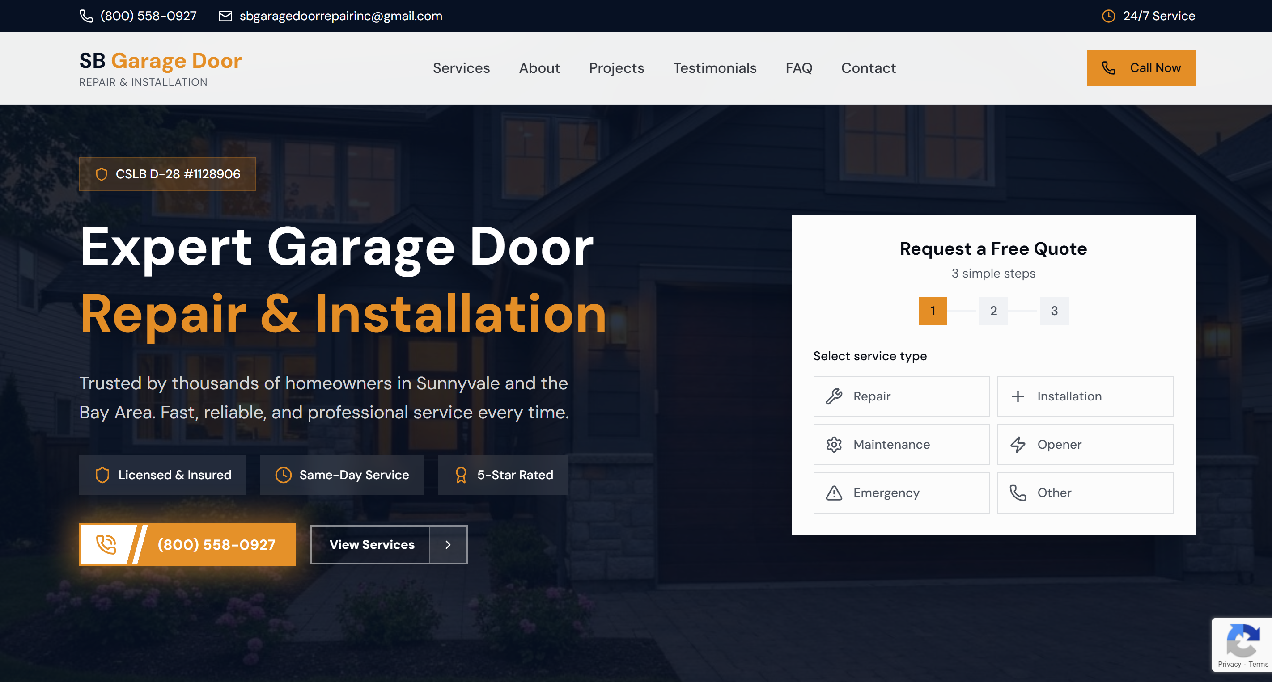1272x682 pixels.
Task: Open the FAQ page from the navigation
Action: (x=798, y=68)
